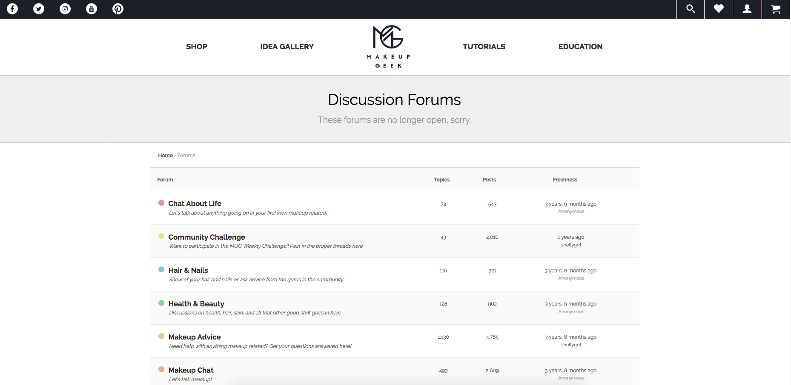
Task: Open the Chat About Life forum
Action: click(x=195, y=204)
